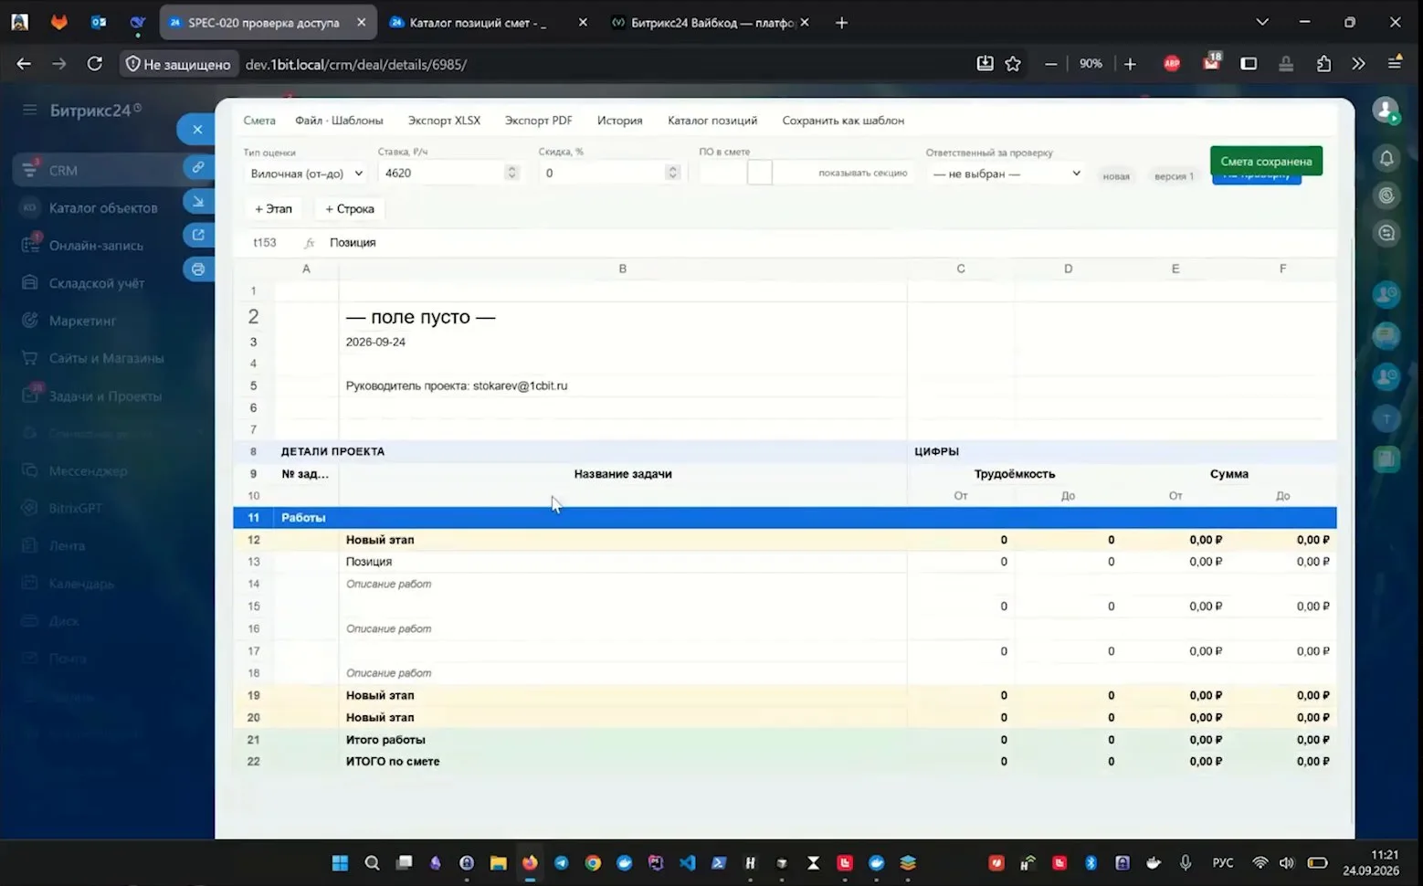This screenshot has width=1423, height=886.
Task: Switch to the 'Смета' tab
Action: (259, 121)
